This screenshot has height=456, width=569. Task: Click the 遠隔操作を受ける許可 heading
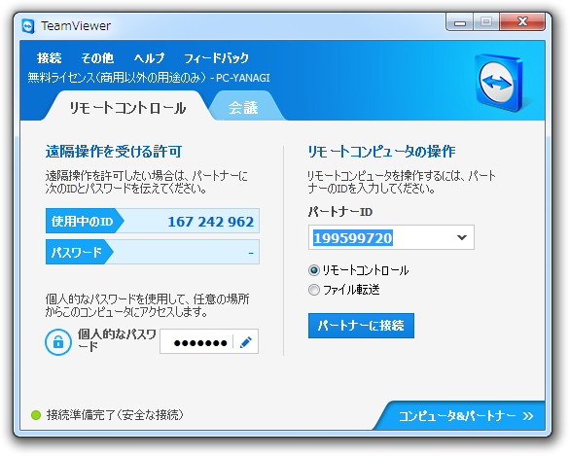(x=114, y=152)
